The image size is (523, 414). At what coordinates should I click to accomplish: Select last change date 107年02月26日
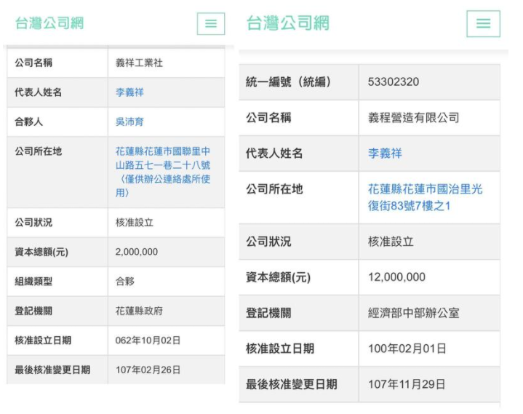148,370
